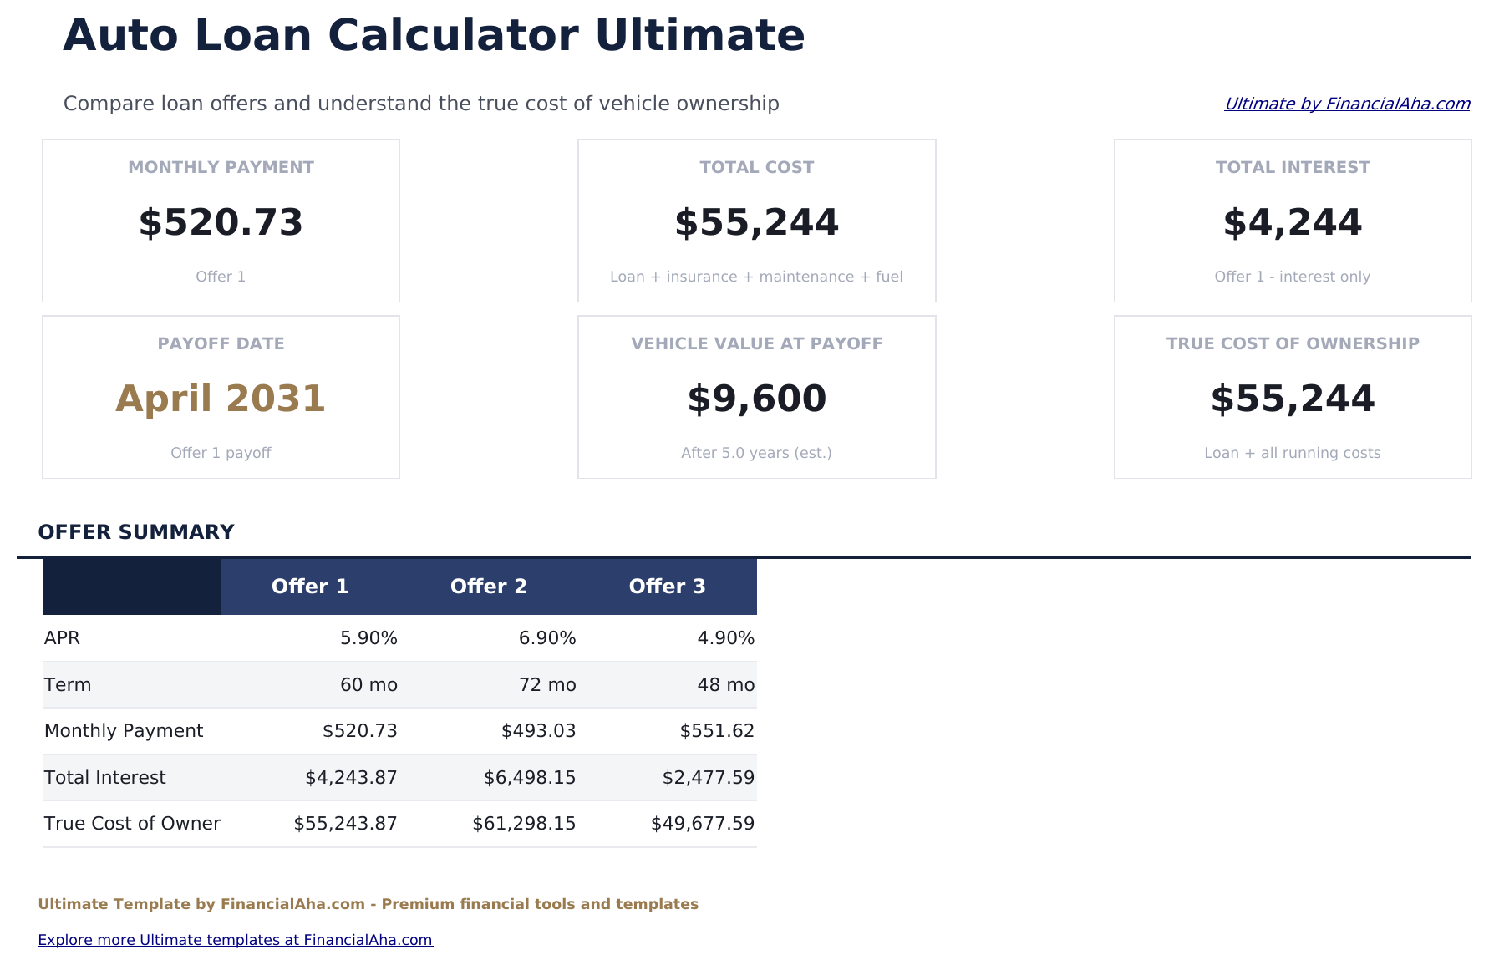The image size is (1489, 965).
Task: Click the Total Cost card value
Action: [756, 222]
